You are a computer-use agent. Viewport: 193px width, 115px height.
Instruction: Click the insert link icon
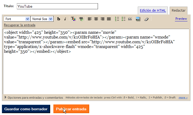[81, 19]
